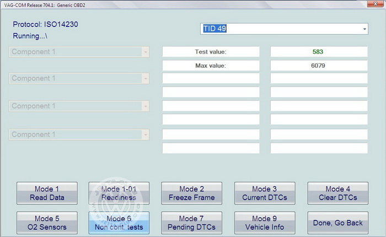Select Mode 2 Freeze Frame
Viewport: 386px width, 237px height.
pos(191,193)
